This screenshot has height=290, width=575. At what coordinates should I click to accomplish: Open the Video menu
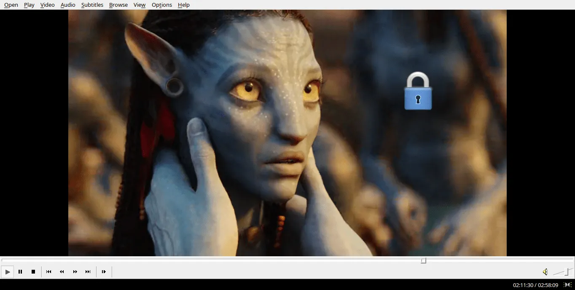click(x=47, y=5)
